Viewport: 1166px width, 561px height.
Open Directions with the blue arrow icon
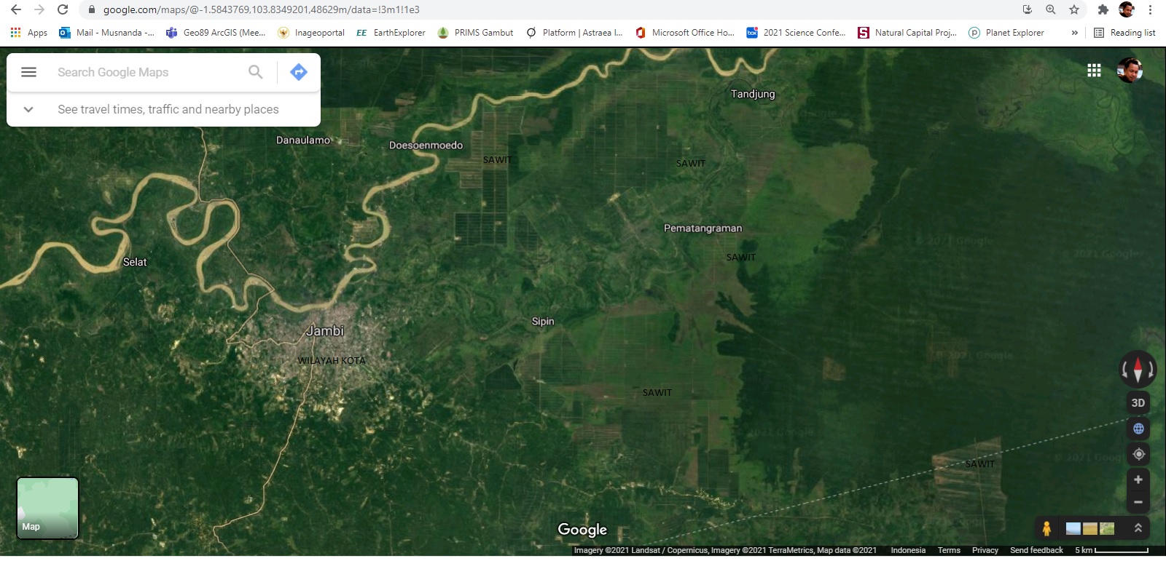click(298, 72)
